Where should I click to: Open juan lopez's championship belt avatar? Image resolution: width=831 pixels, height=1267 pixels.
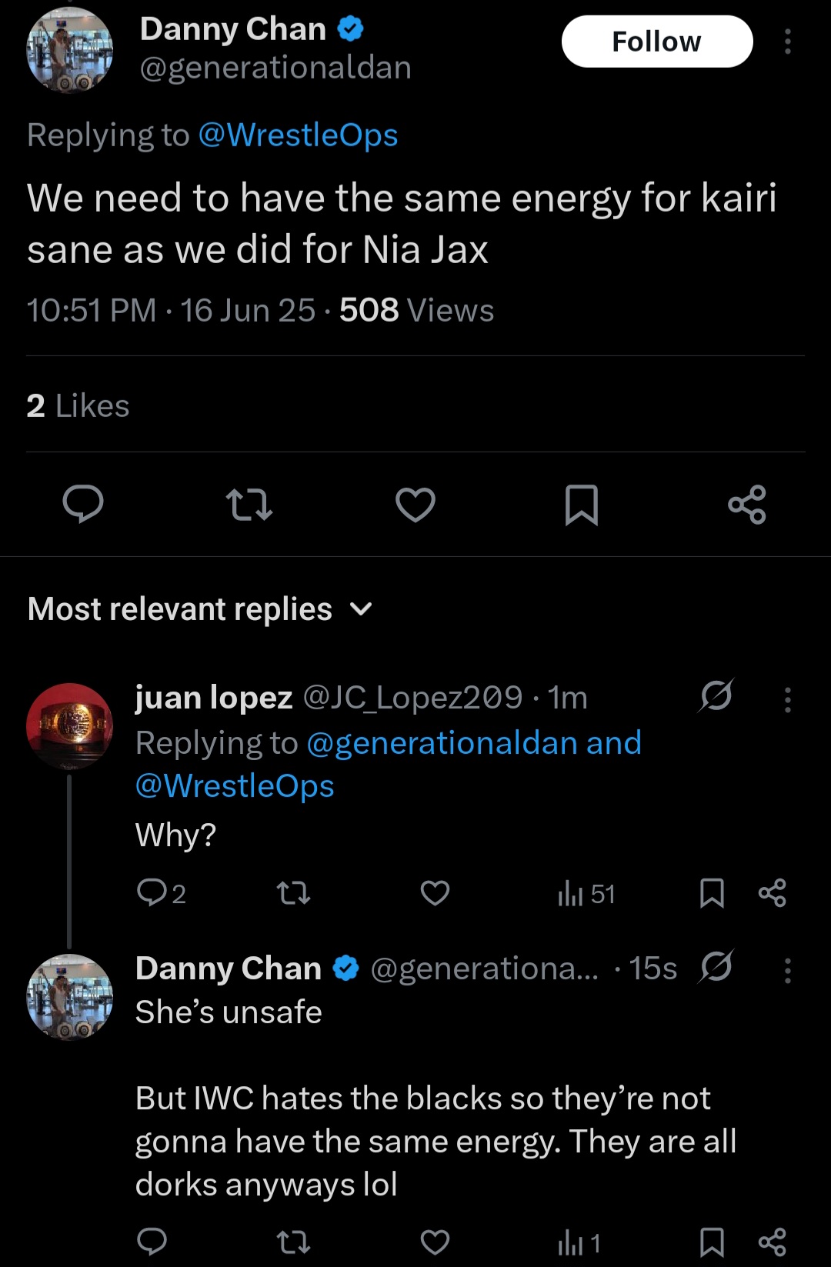tap(70, 726)
